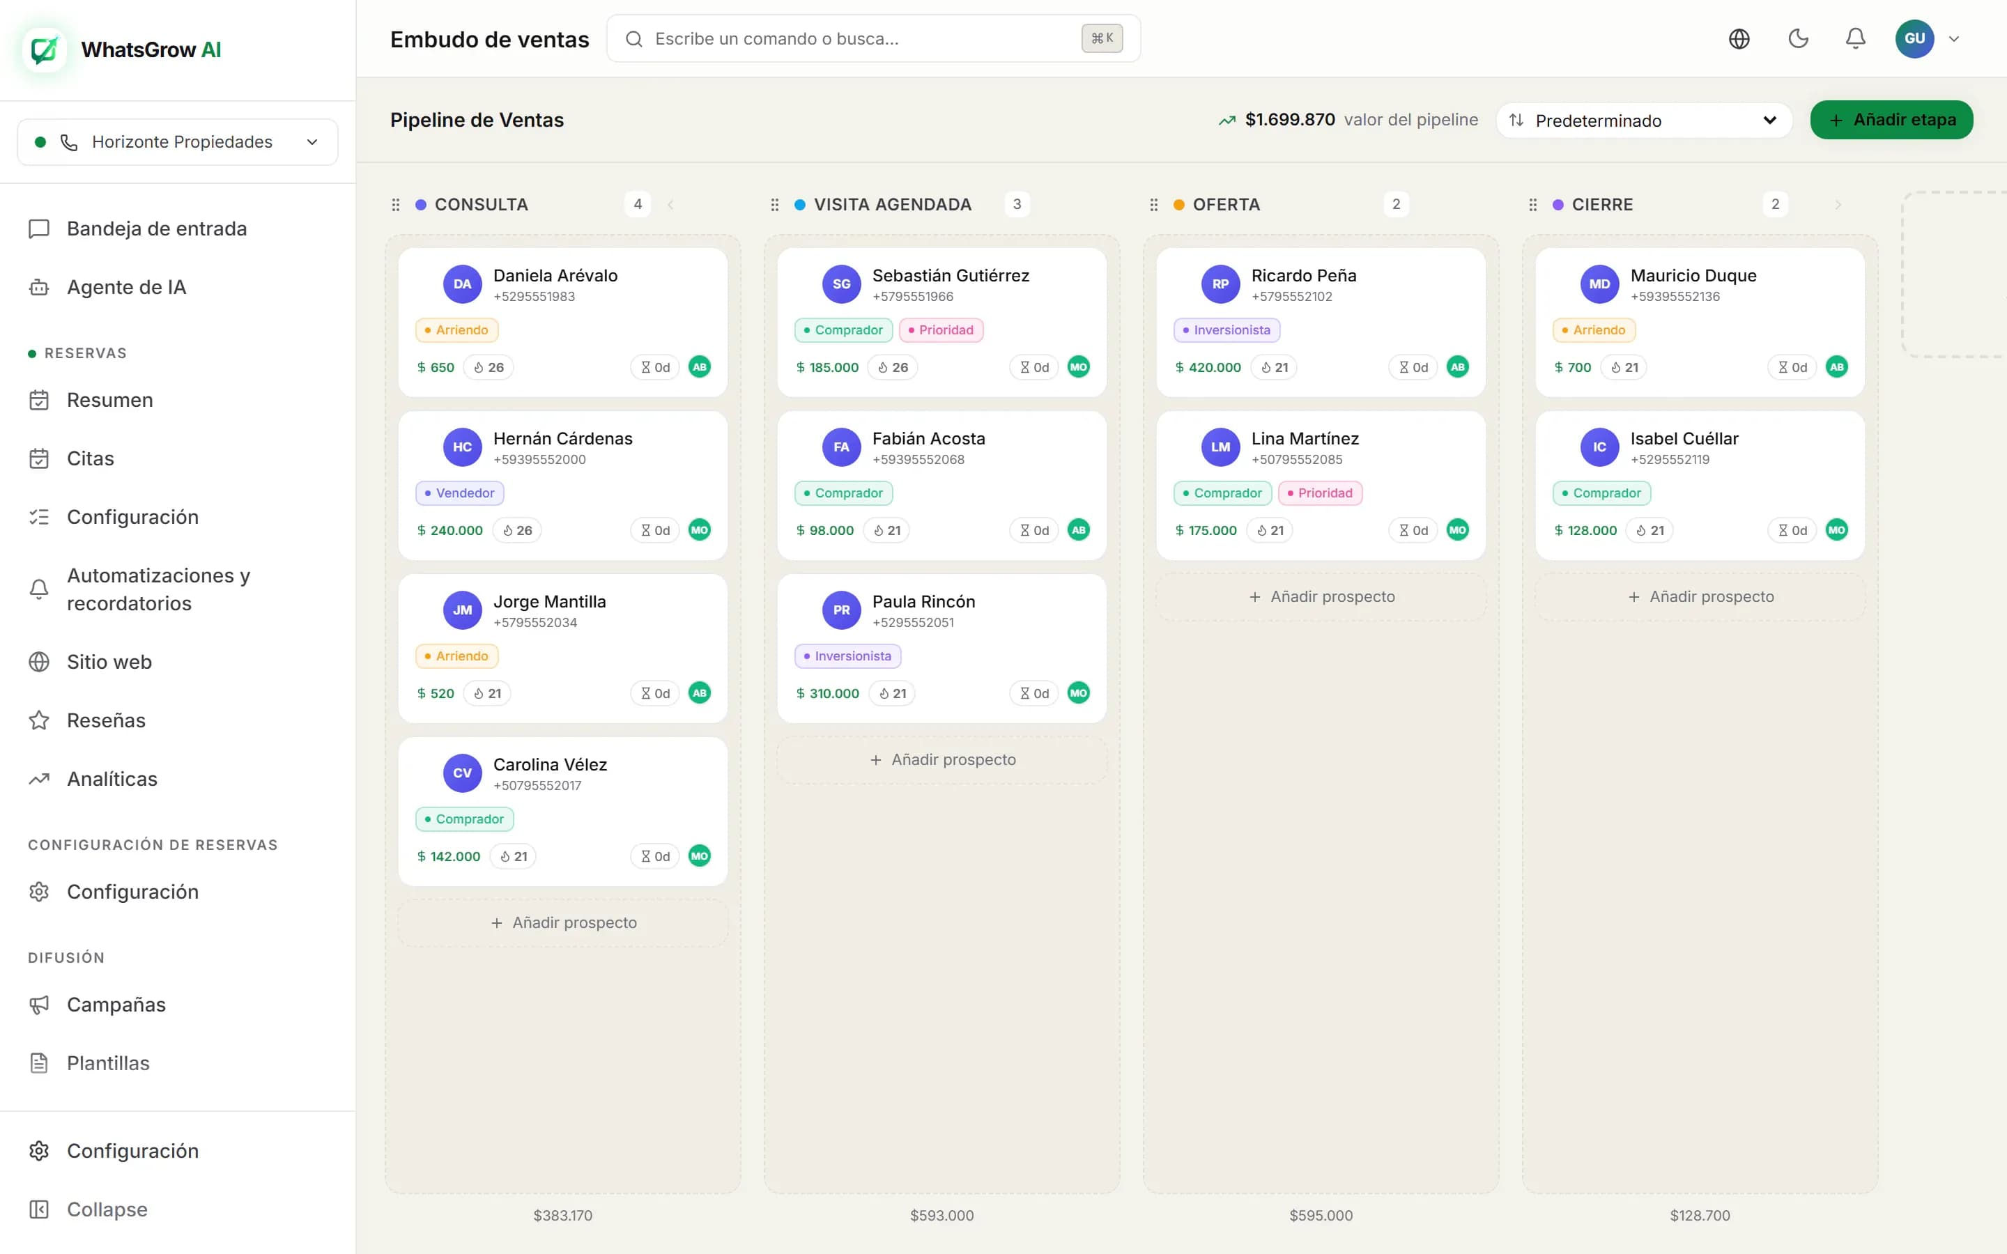Click OFERTA column drag handle
This screenshot has height=1254, width=2007.
coord(1153,205)
